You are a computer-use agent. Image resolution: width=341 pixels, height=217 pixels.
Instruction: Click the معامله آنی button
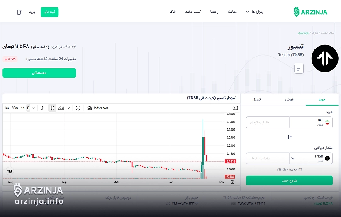click(x=39, y=73)
